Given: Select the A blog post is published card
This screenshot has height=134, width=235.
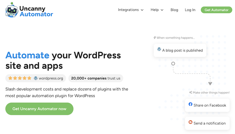Looking at the screenshot, I should (180, 50).
